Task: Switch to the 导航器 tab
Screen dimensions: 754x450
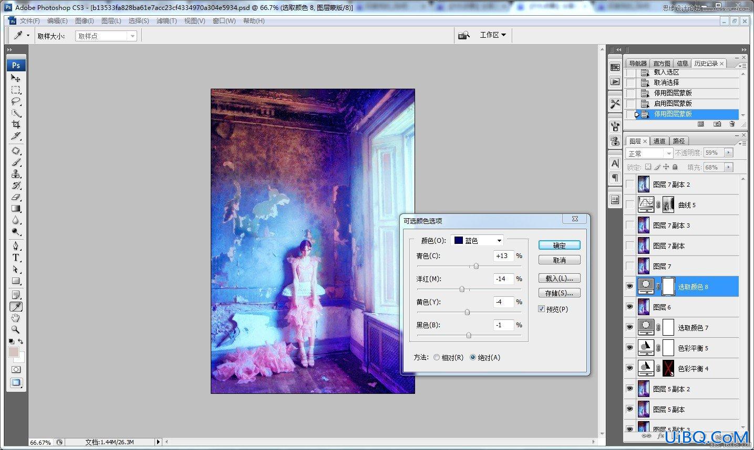Action: (638, 63)
